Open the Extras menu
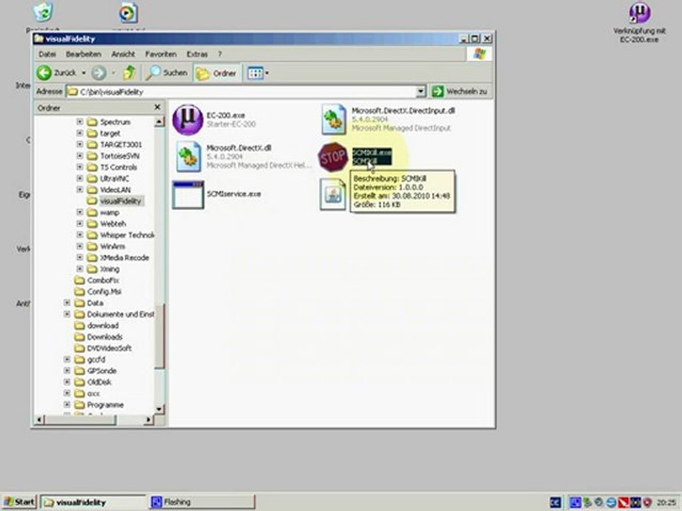 [197, 55]
